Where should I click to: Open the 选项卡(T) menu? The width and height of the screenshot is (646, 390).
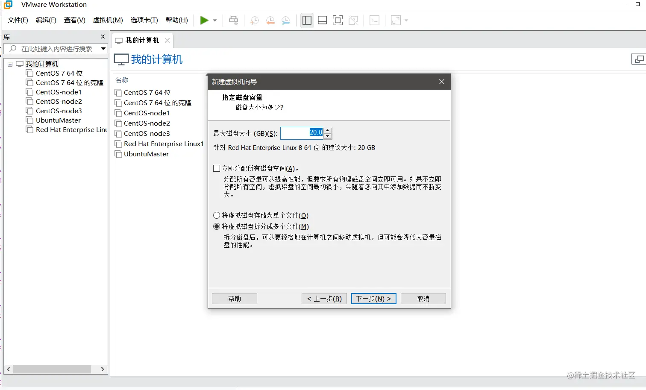click(x=144, y=20)
